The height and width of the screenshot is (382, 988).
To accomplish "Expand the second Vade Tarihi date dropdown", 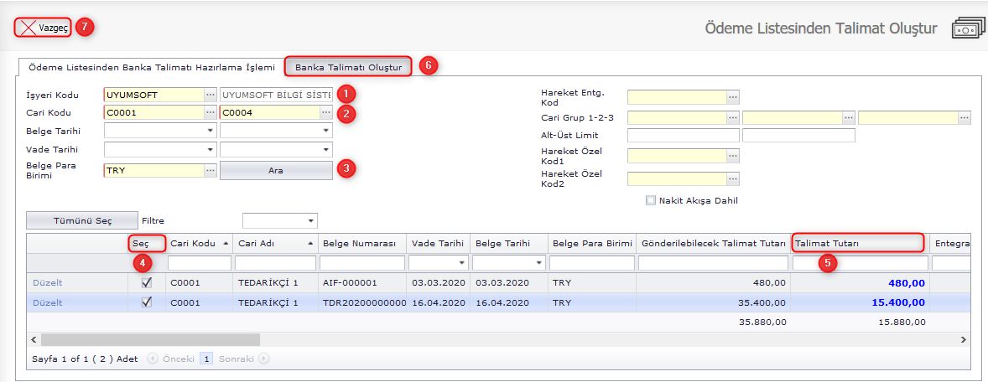I will pos(325,150).
